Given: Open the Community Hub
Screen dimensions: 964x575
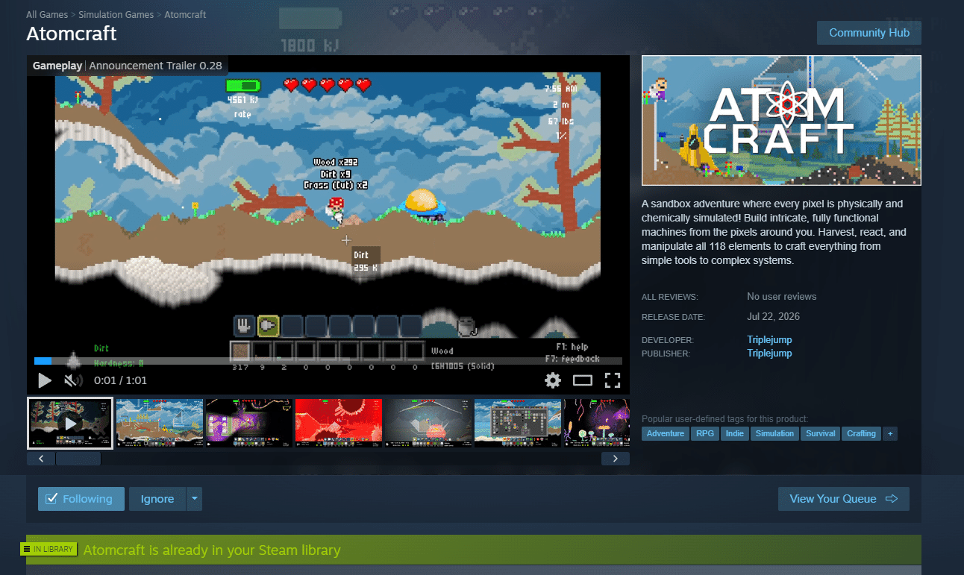Looking at the screenshot, I should 869,33.
